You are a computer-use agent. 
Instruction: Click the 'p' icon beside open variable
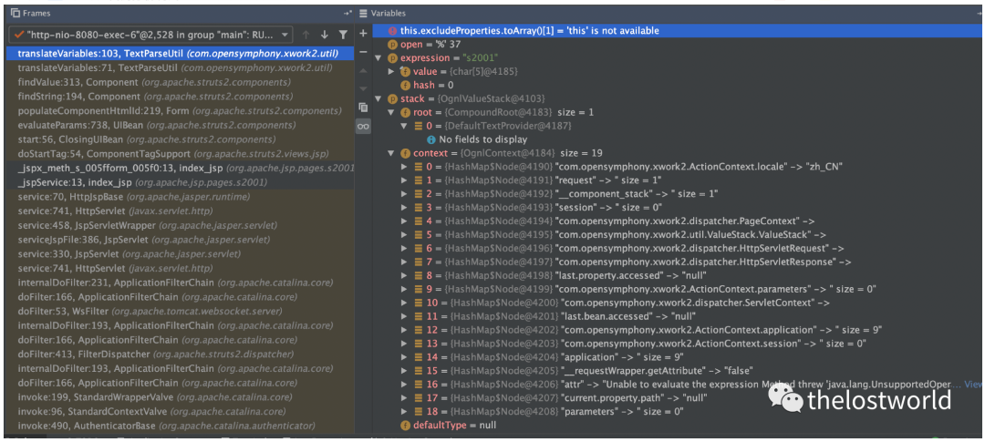[x=392, y=45]
